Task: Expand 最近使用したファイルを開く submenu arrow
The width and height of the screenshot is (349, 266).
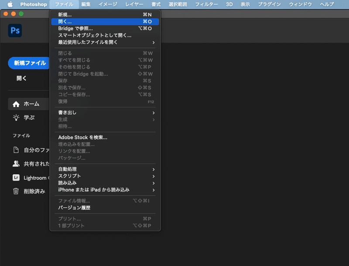Action: click(x=154, y=42)
